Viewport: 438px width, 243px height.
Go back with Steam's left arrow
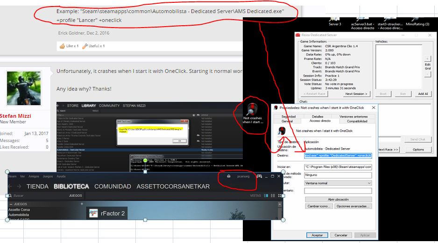point(10,186)
